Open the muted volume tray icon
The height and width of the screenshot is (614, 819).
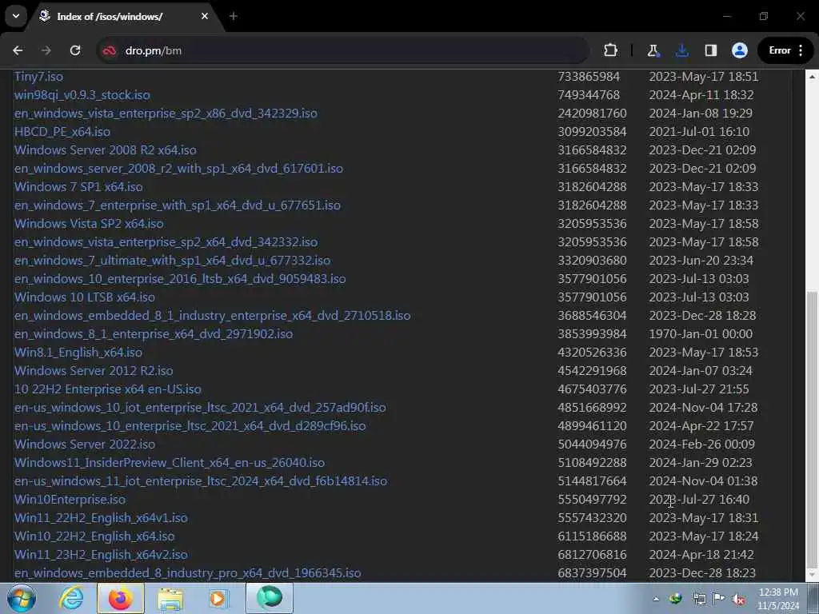tap(738, 599)
